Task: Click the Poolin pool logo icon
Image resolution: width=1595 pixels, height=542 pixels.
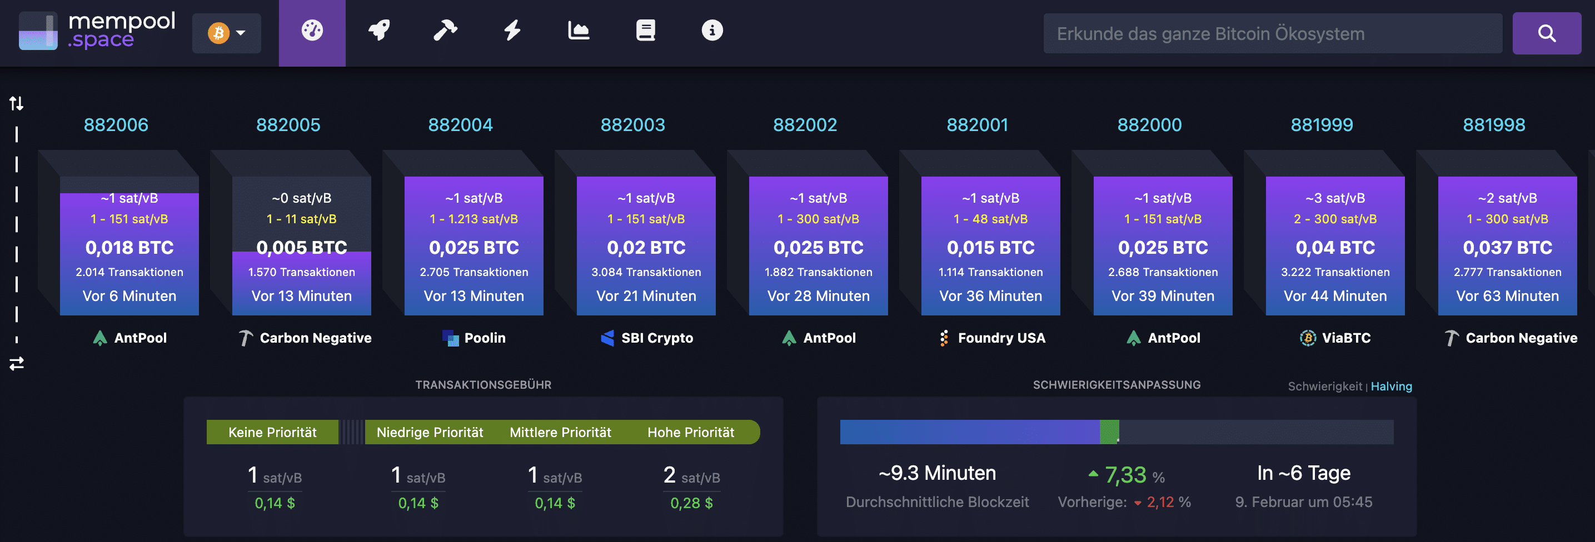Action: [x=451, y=338]
